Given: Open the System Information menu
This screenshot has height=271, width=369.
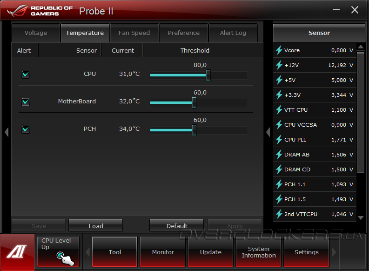Looking at the screenshot, I should 259,252.
